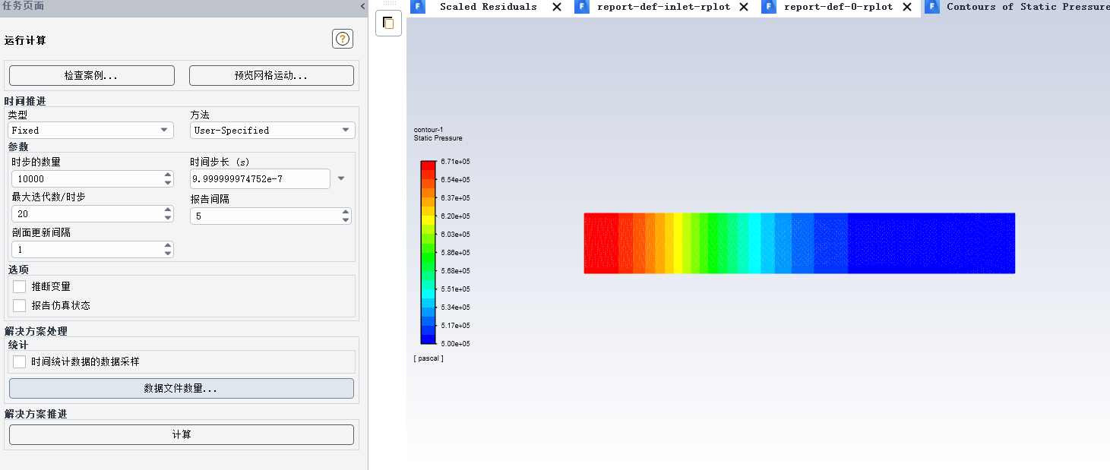This screenshot has width=1110, height=470.
Task: Close the Scaled Residuals tab
Action: [x=557, y=7]
